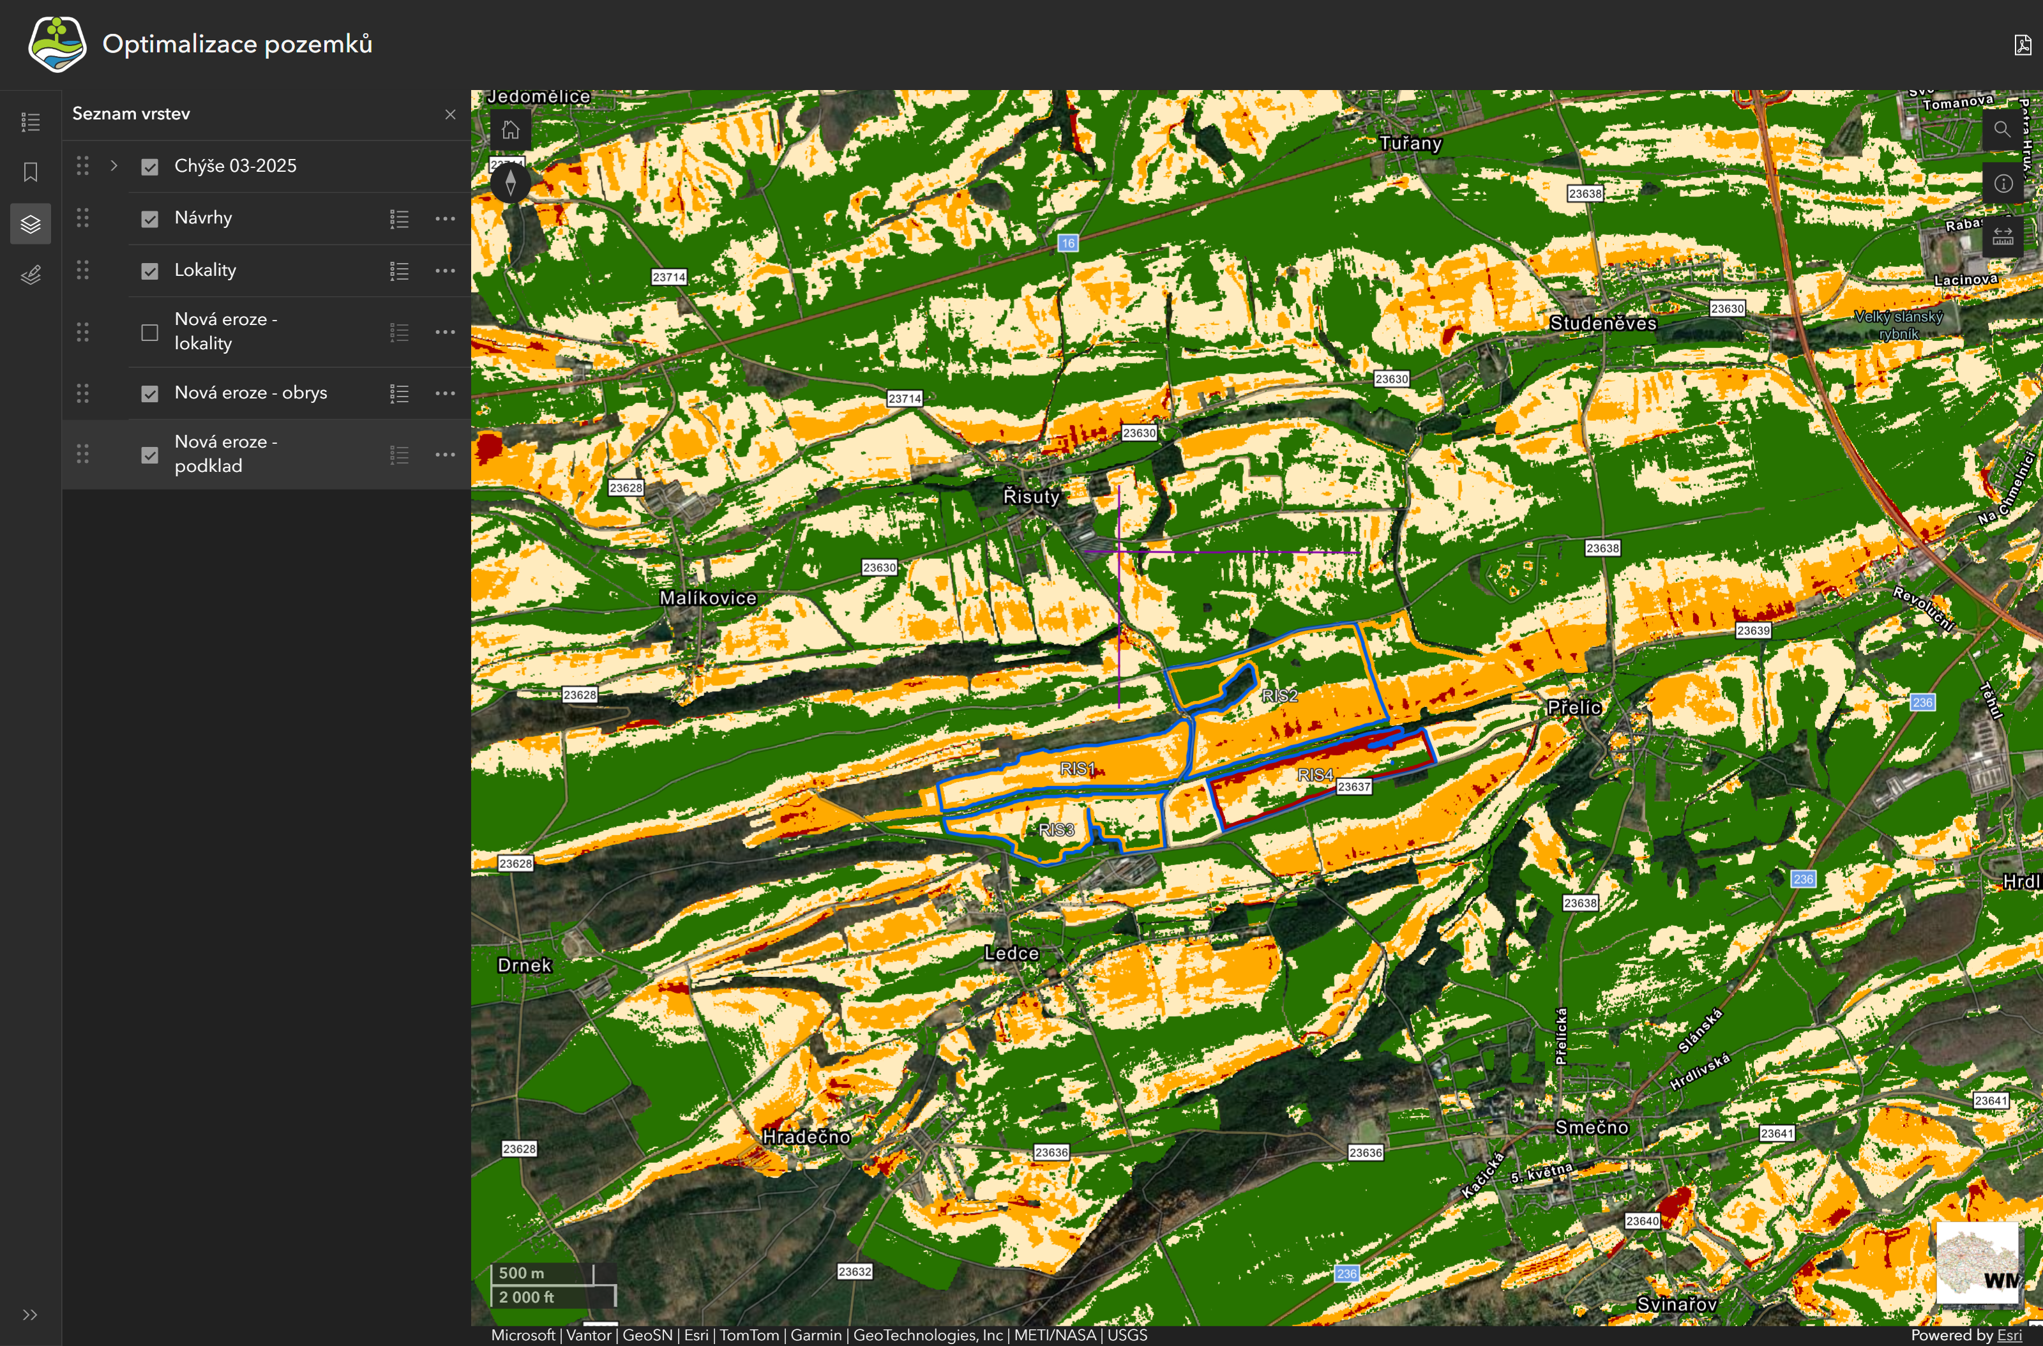The height and width of the screenshot is (1346, 2043).
Task: Click the Hradečno village label
Action: tap(807, 1137)
